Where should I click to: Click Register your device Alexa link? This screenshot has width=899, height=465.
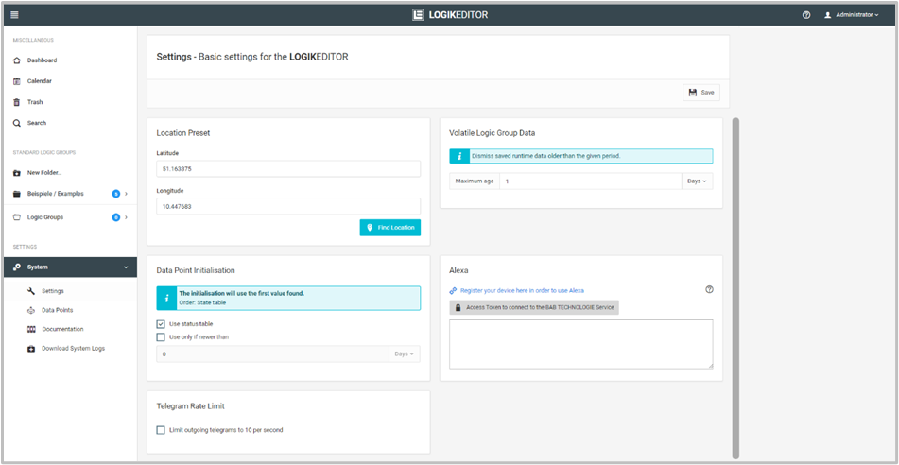click(x=521, y=290)
